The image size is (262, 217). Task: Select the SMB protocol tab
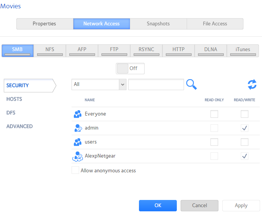click(x=17, y=51)
